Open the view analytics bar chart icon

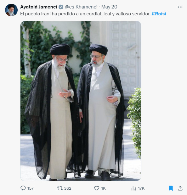133,188
